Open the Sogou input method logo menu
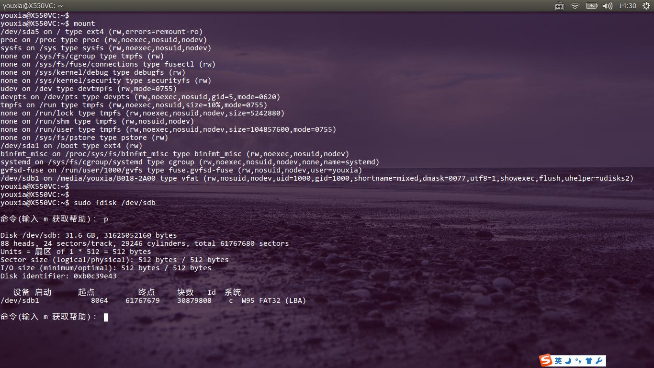The width and height of the screenshot is (654, 368). (x=545, y=360)
